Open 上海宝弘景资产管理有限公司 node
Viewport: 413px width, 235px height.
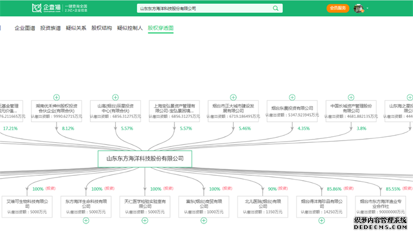tap(174, 111)
